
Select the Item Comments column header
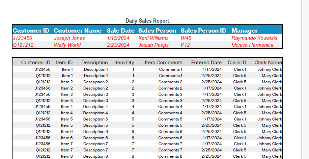click(163, 63)
